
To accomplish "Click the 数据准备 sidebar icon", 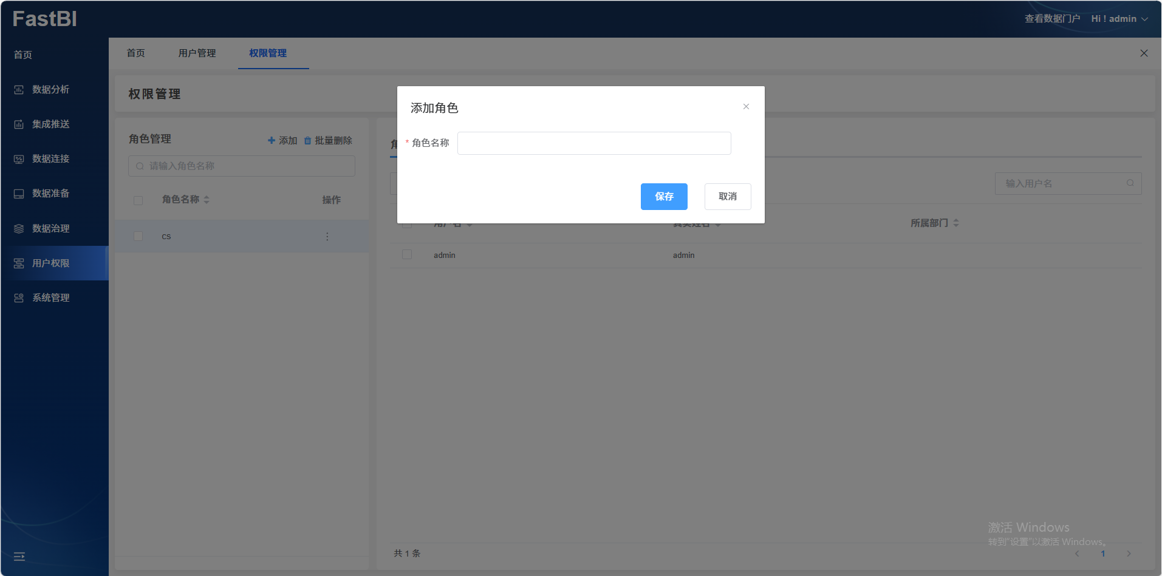I will pos(19,194).
